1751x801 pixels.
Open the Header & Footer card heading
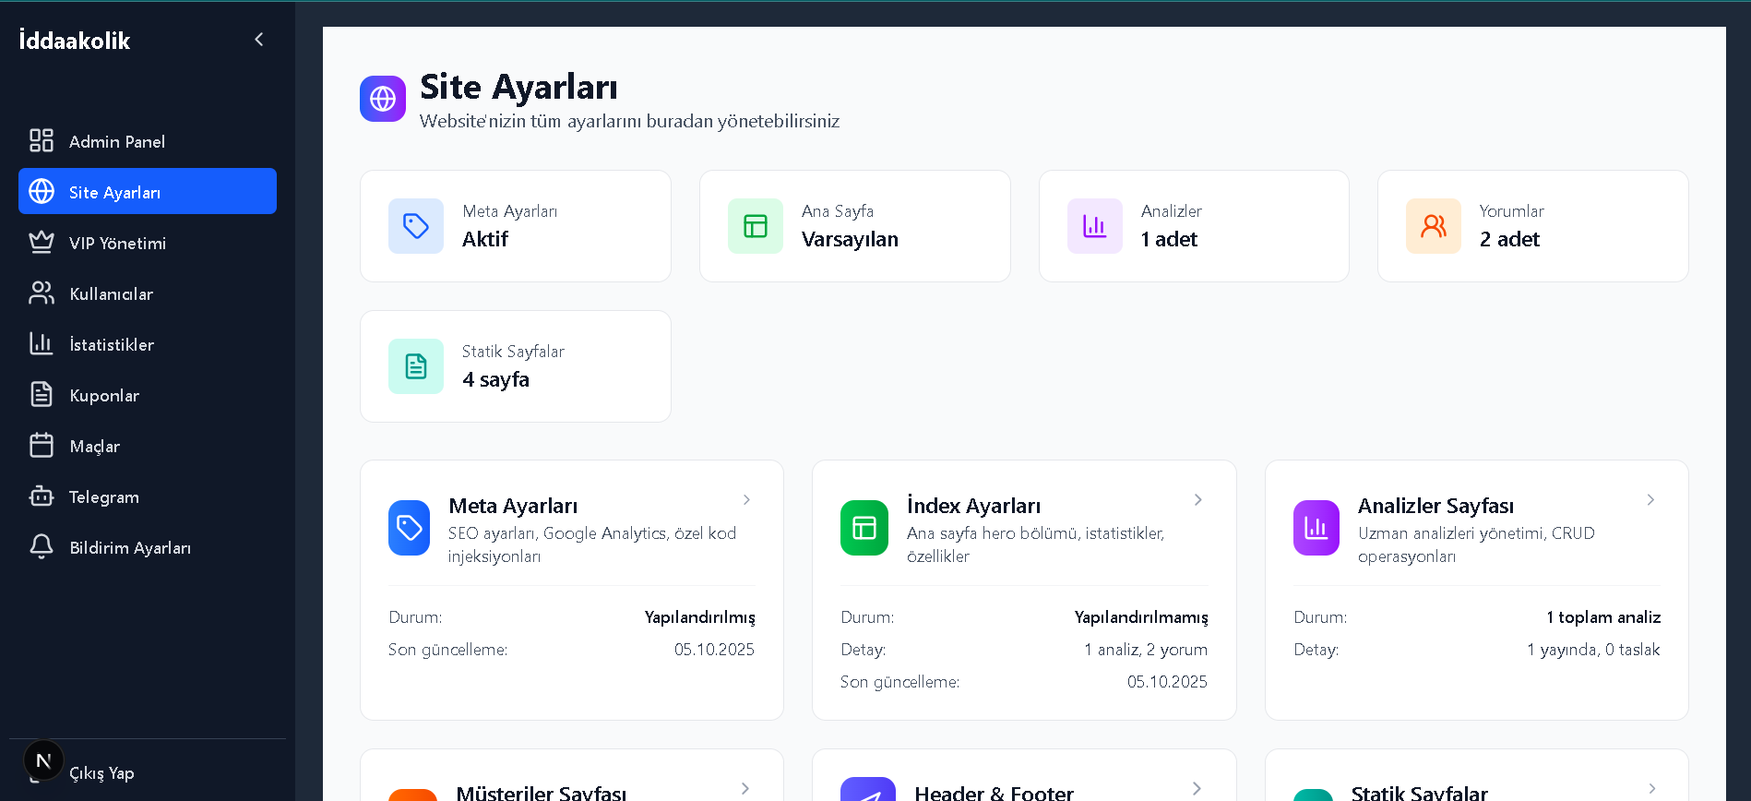(994, 793)
